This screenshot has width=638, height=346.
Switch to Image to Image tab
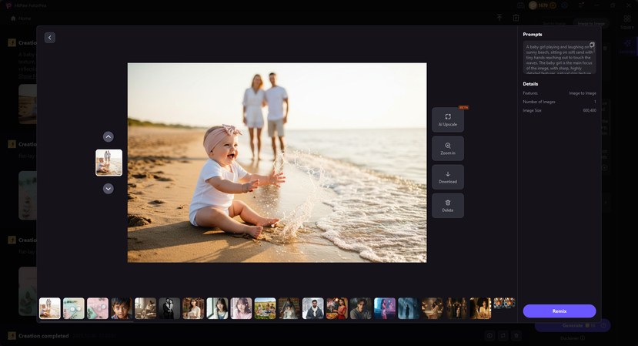[x=591, y=24]
